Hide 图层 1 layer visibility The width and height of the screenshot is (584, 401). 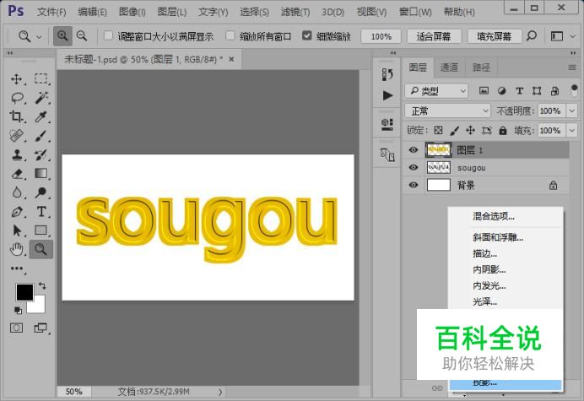413,149
